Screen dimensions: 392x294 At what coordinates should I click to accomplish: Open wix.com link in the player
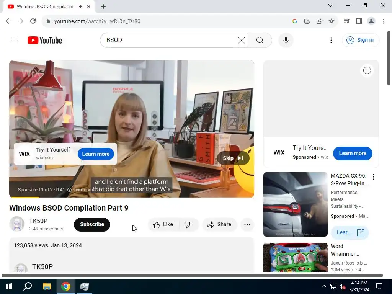point(85,190)
